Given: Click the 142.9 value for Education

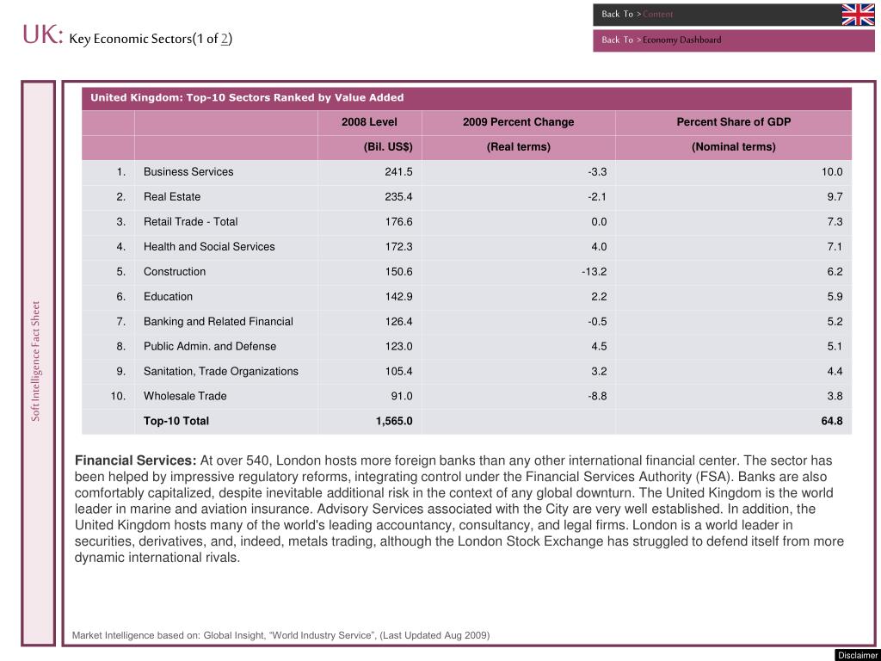Looking at the screenshot, I should click(399, 296).
